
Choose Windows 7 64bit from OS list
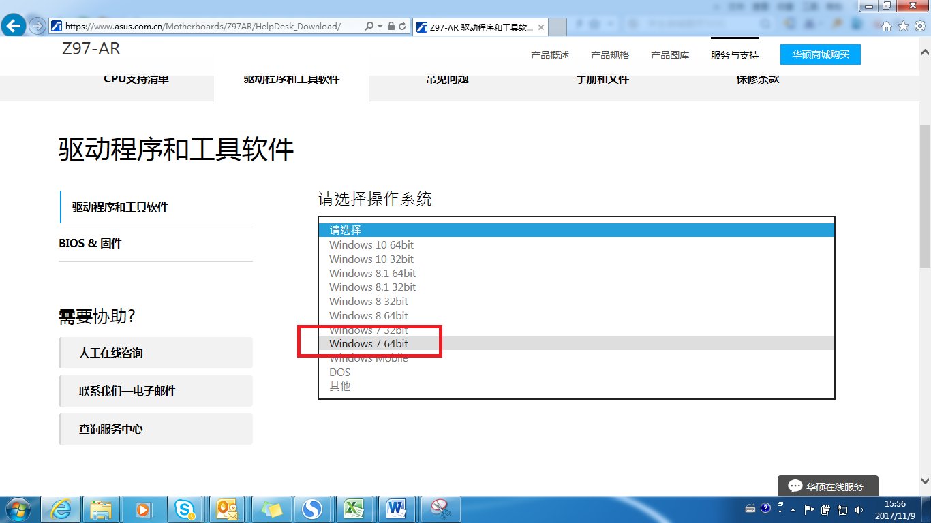click(577, 343)
